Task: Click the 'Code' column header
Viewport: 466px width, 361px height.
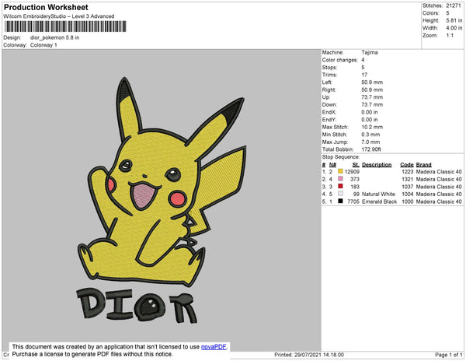Action: pyautogui.click(x=406, y=165)
